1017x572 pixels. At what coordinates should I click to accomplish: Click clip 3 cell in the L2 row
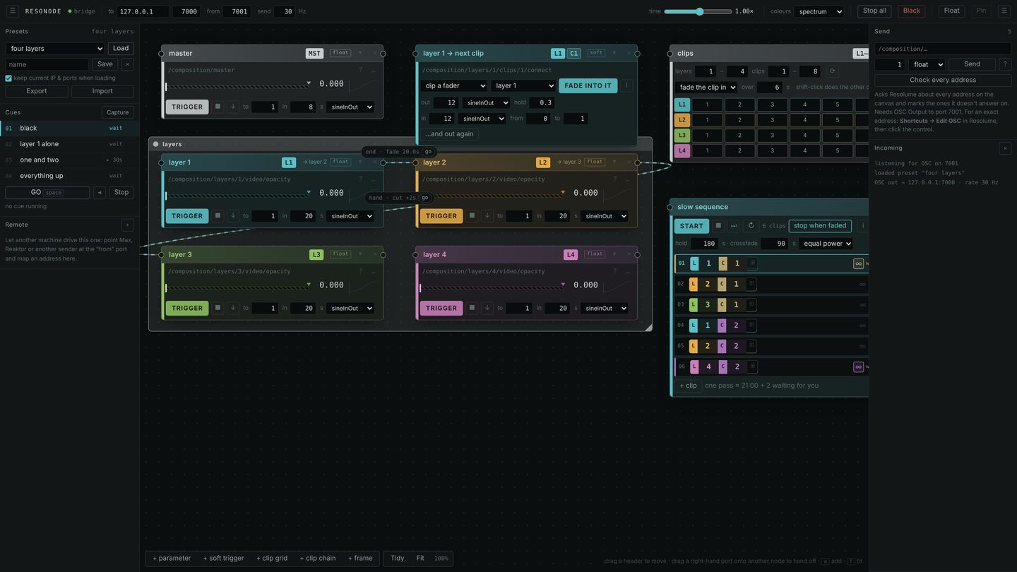pos(772,120)
